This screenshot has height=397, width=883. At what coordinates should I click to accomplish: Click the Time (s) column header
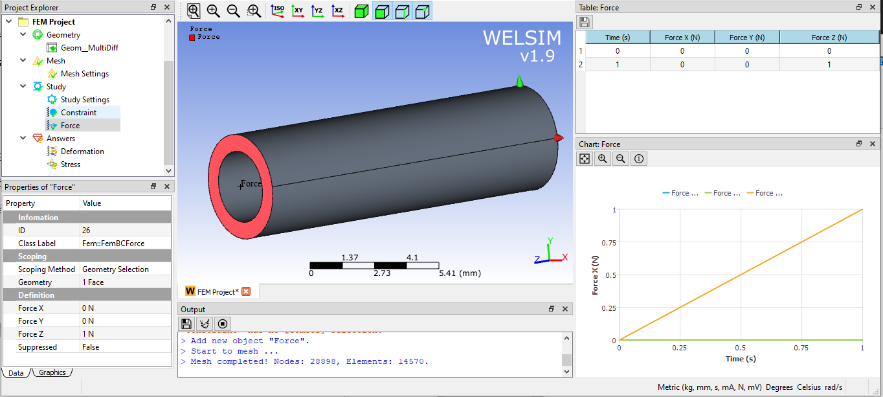click(618, 38)
